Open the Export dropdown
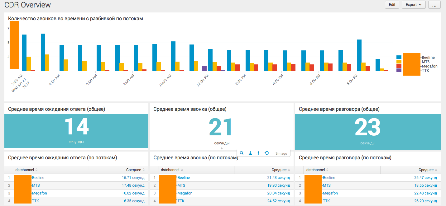 [x=414, y=5]
